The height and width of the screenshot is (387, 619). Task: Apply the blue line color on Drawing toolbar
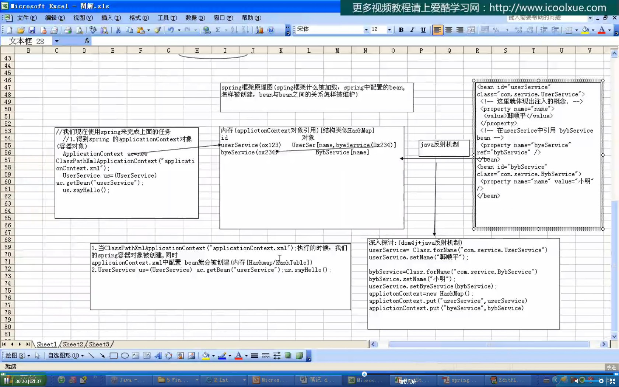click(x=222, y=356)
